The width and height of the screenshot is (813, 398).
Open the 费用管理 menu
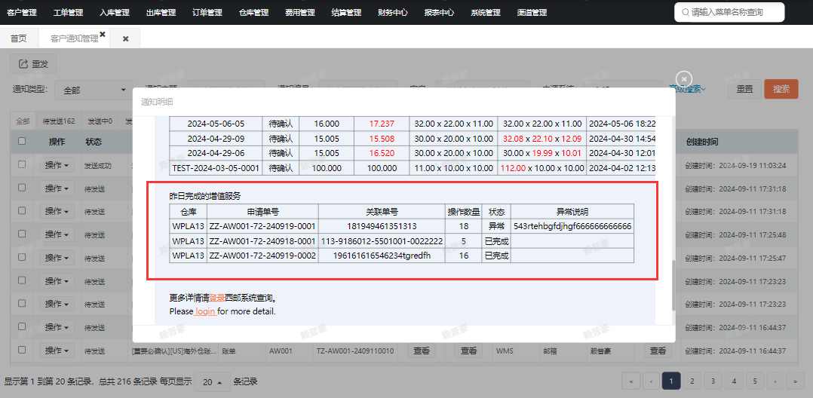pyautogui.click(x=299, y=12)
